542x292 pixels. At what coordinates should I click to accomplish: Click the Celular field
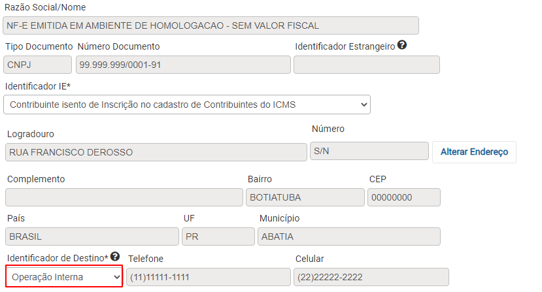pyautogui.click(x=371, y=277)
